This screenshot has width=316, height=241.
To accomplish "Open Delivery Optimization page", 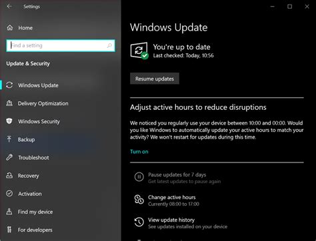I will [x=43, y=103].
